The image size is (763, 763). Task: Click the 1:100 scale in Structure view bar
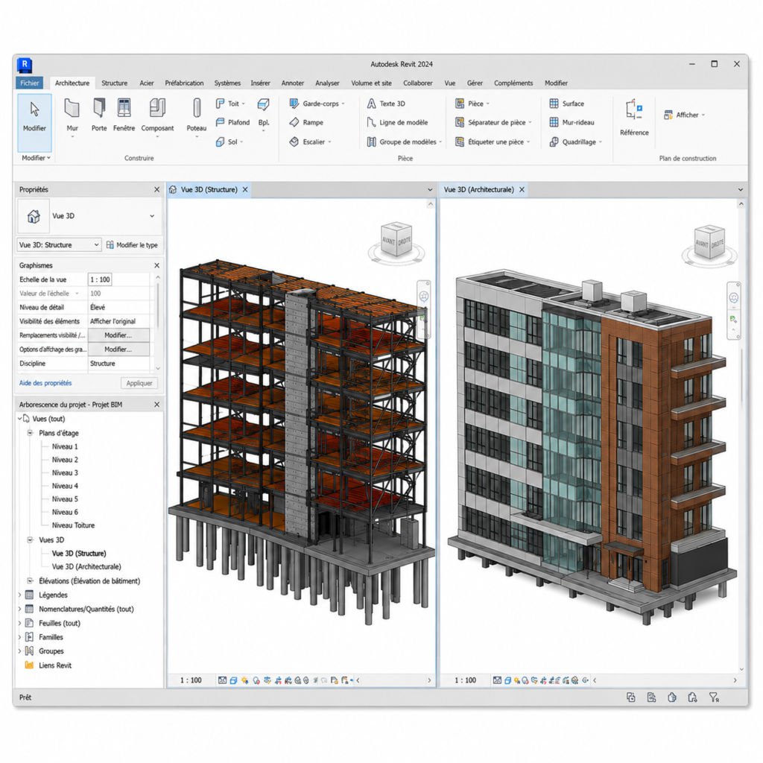(191, 680)
